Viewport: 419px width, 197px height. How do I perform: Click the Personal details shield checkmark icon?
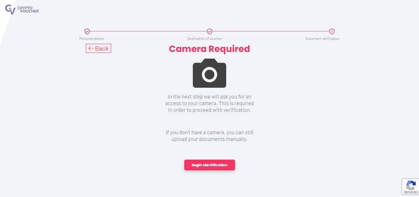click(87, 31)
